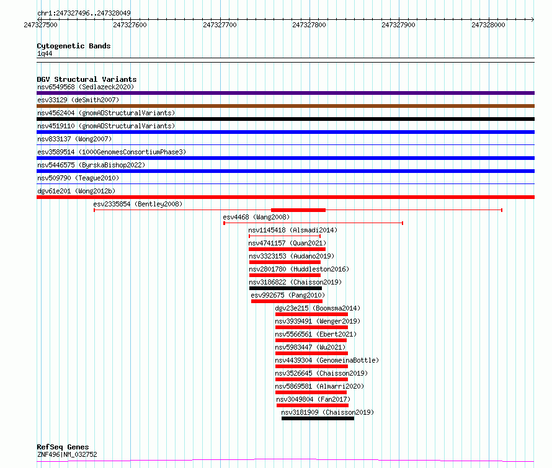Click the RefSeq Genes track heading
Screen dimensions: 552x468
click(63, 447)
